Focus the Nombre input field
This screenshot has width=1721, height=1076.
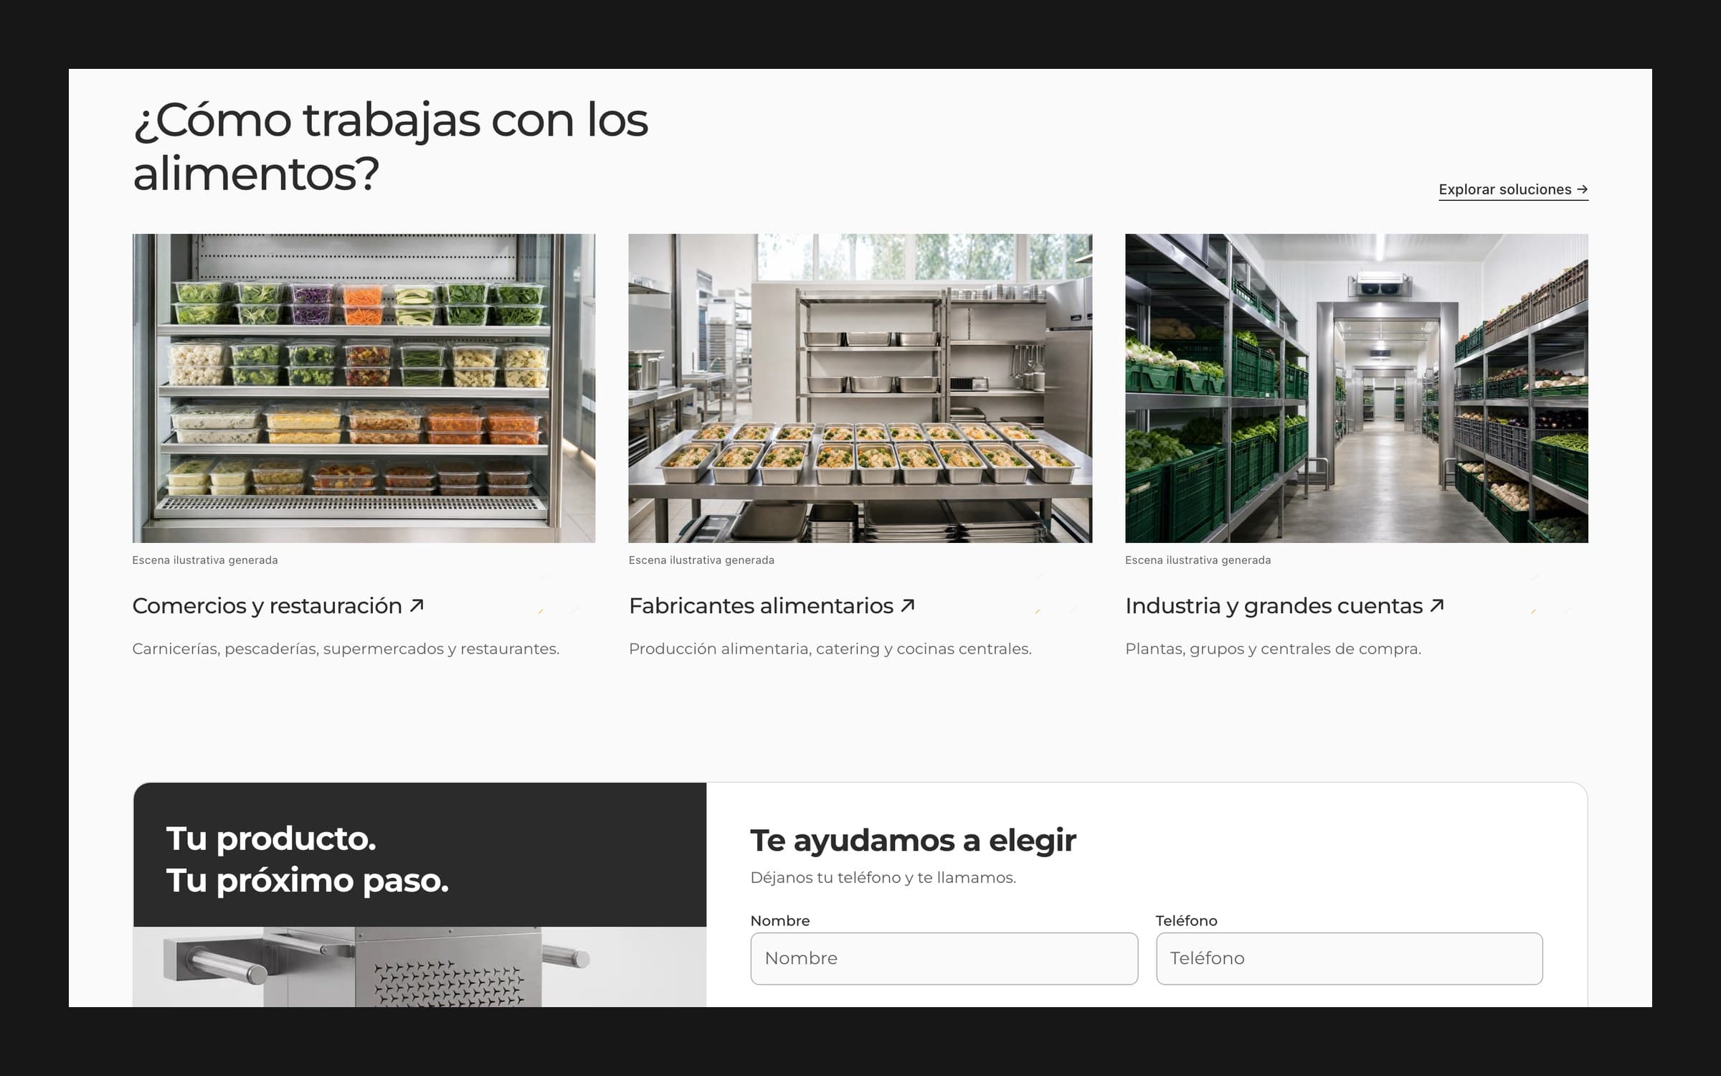coord(944,958)
